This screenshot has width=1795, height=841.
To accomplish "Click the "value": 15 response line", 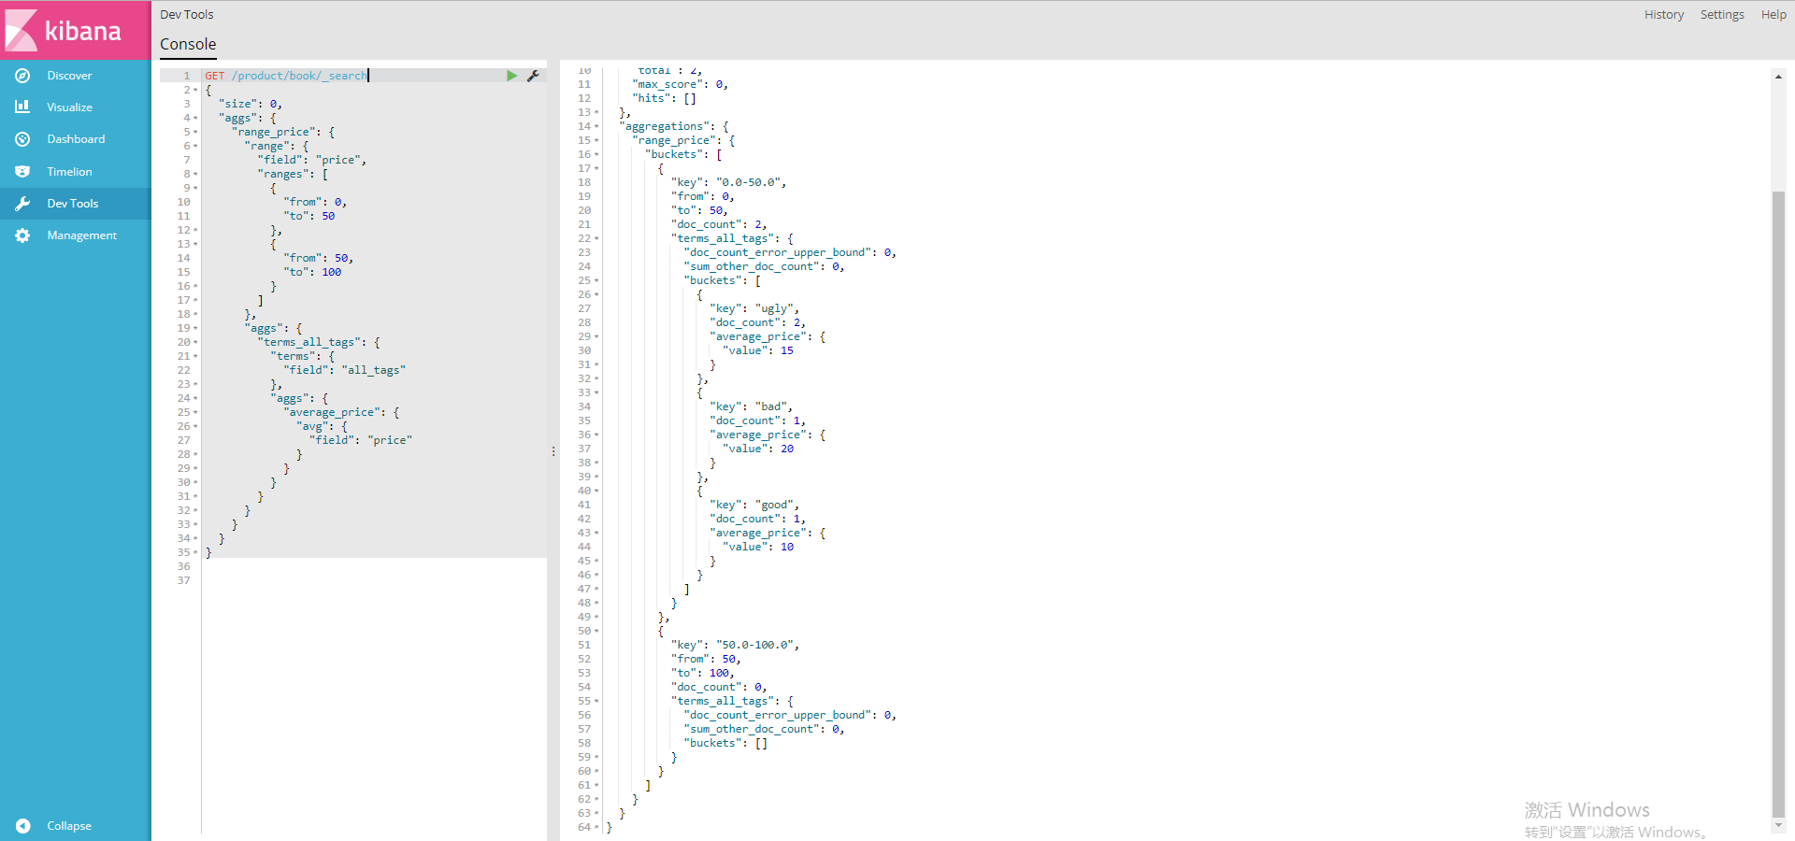I will (758, 350).
